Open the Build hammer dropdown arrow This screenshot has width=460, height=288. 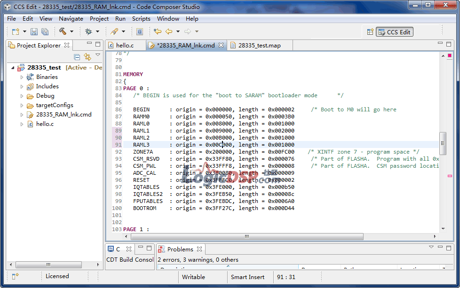click(x=71, y=31)
